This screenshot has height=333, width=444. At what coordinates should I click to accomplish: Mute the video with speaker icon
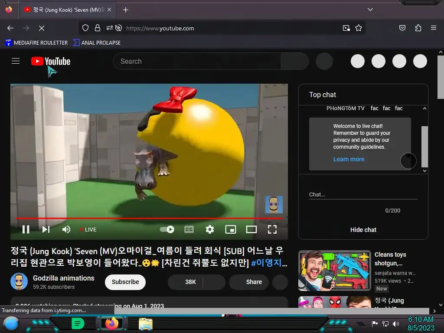[x=66, y=229]
